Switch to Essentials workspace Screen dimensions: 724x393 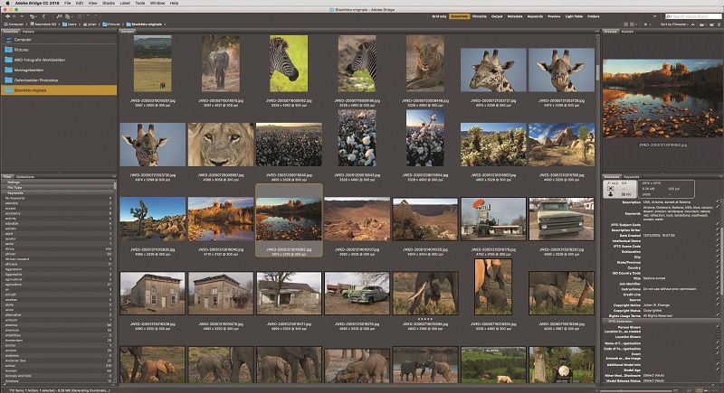[x=459, y=16]
